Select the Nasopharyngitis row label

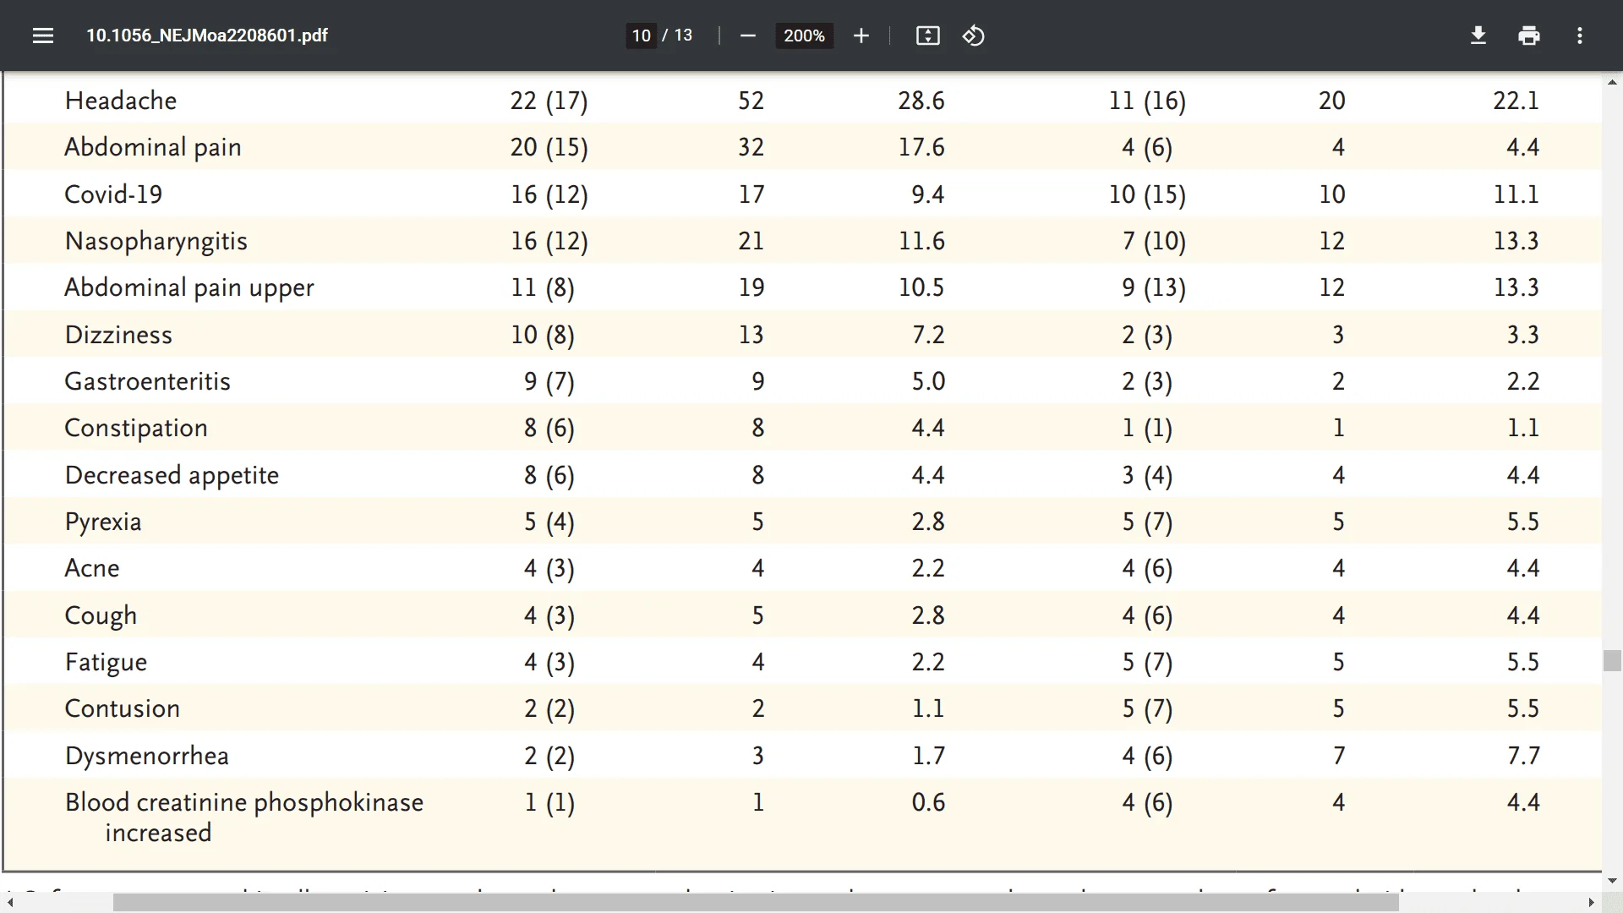click(x=156, y=241)
